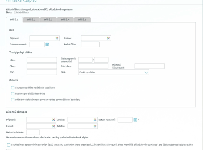This screenshot has height=150, width=203.
Task: Open the Stát dropdown showing Česká republika
Action: 113,72
